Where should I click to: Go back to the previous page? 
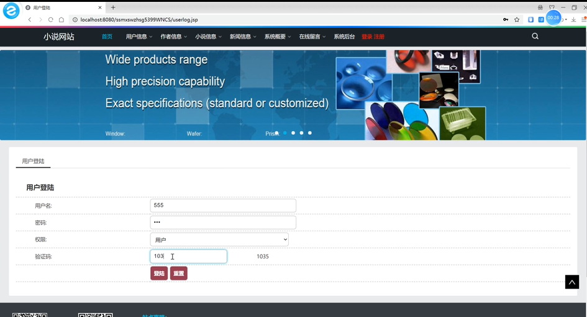click(30, 19)
